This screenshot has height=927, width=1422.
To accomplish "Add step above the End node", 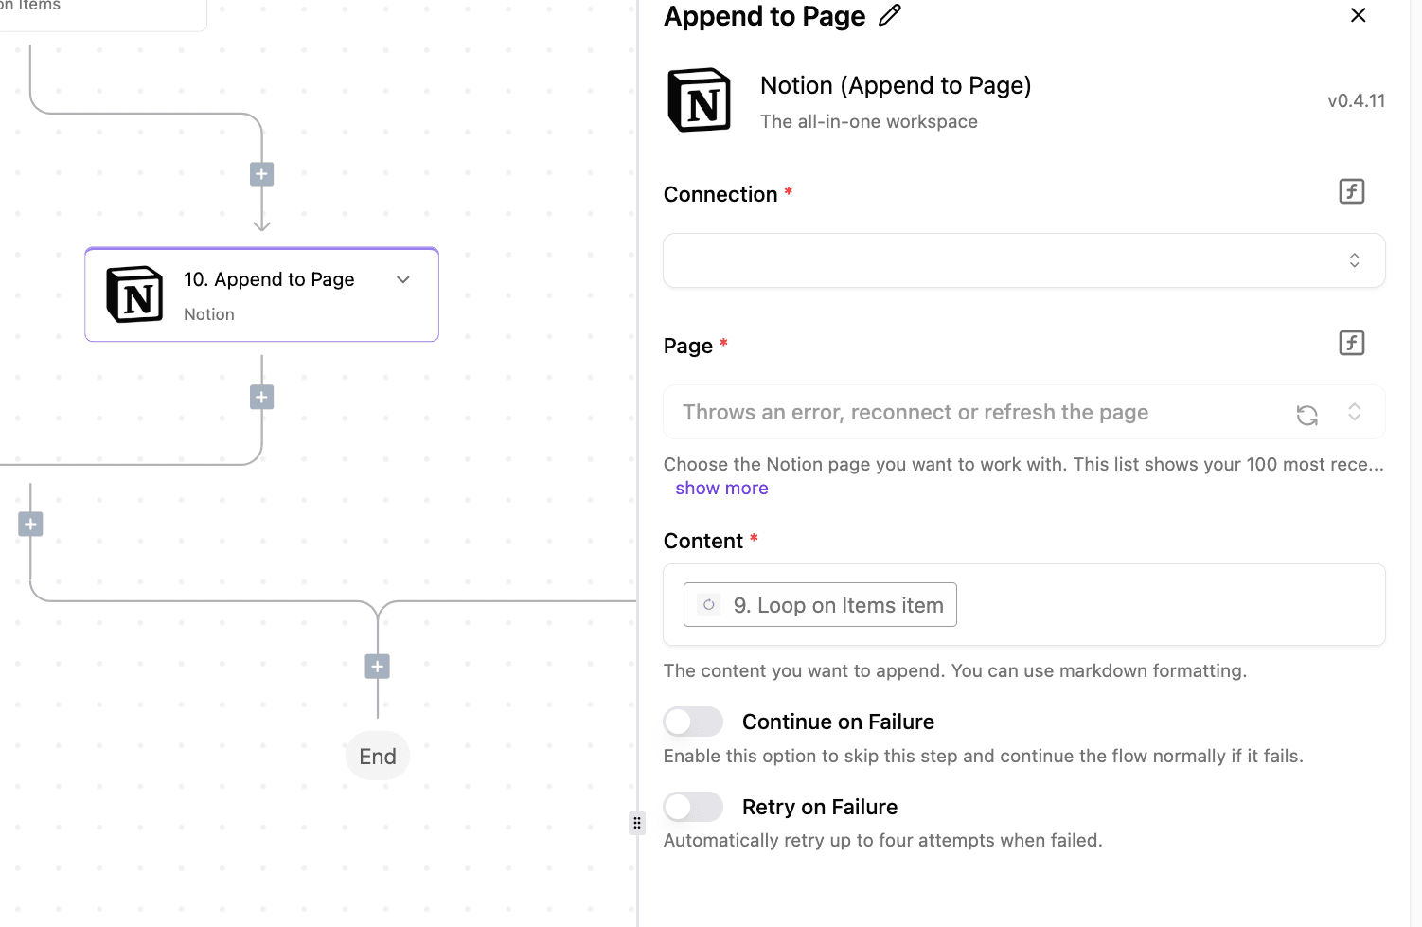I will tap(378, 667).
